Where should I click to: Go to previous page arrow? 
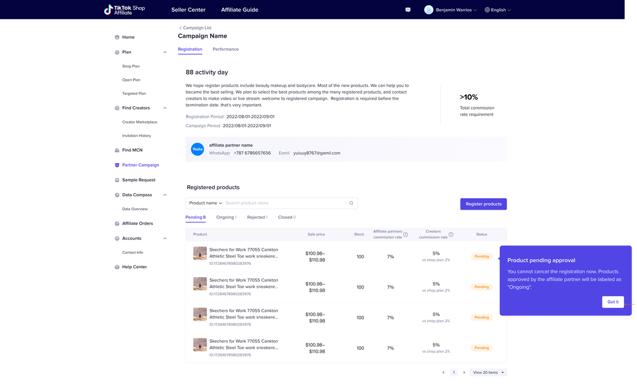[443, 373]
